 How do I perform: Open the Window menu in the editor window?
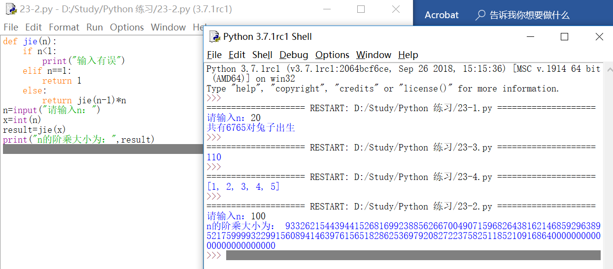point(168,27)
